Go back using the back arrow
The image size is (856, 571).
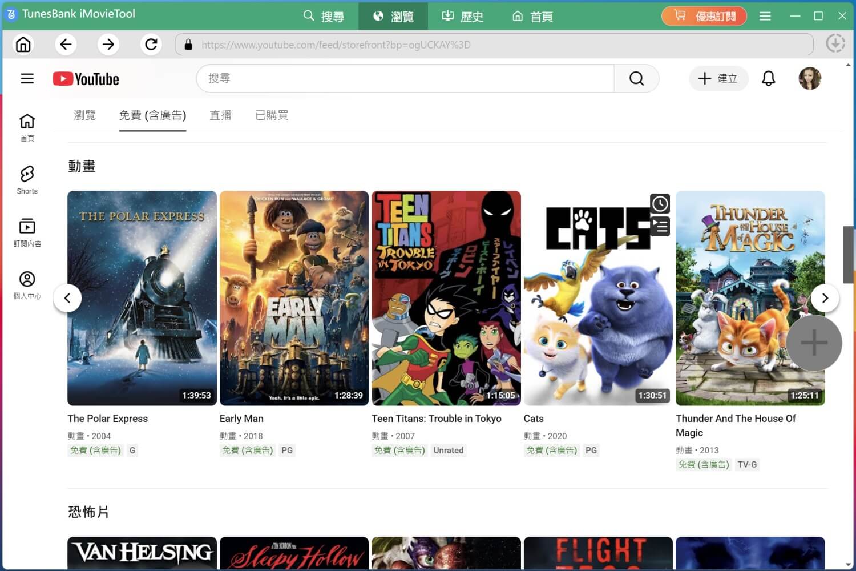[x=66, y=45]
